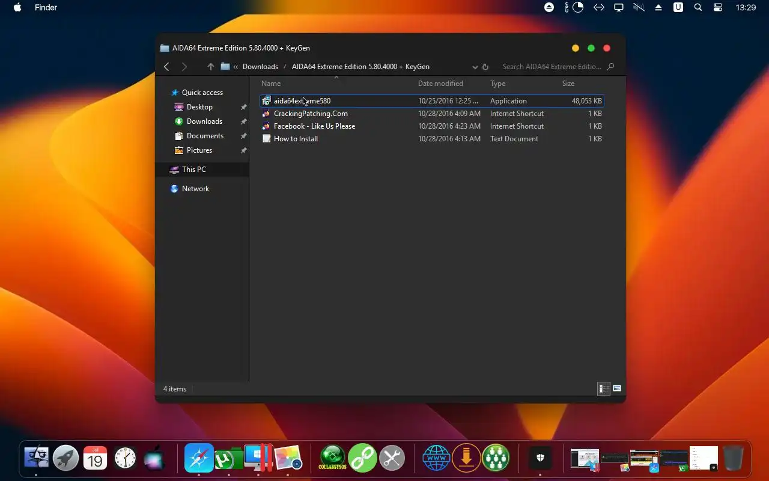769x481 pixels.
Task: Open the address bar history dropdown
Action: pyautogui.click(x=475, y=67)
